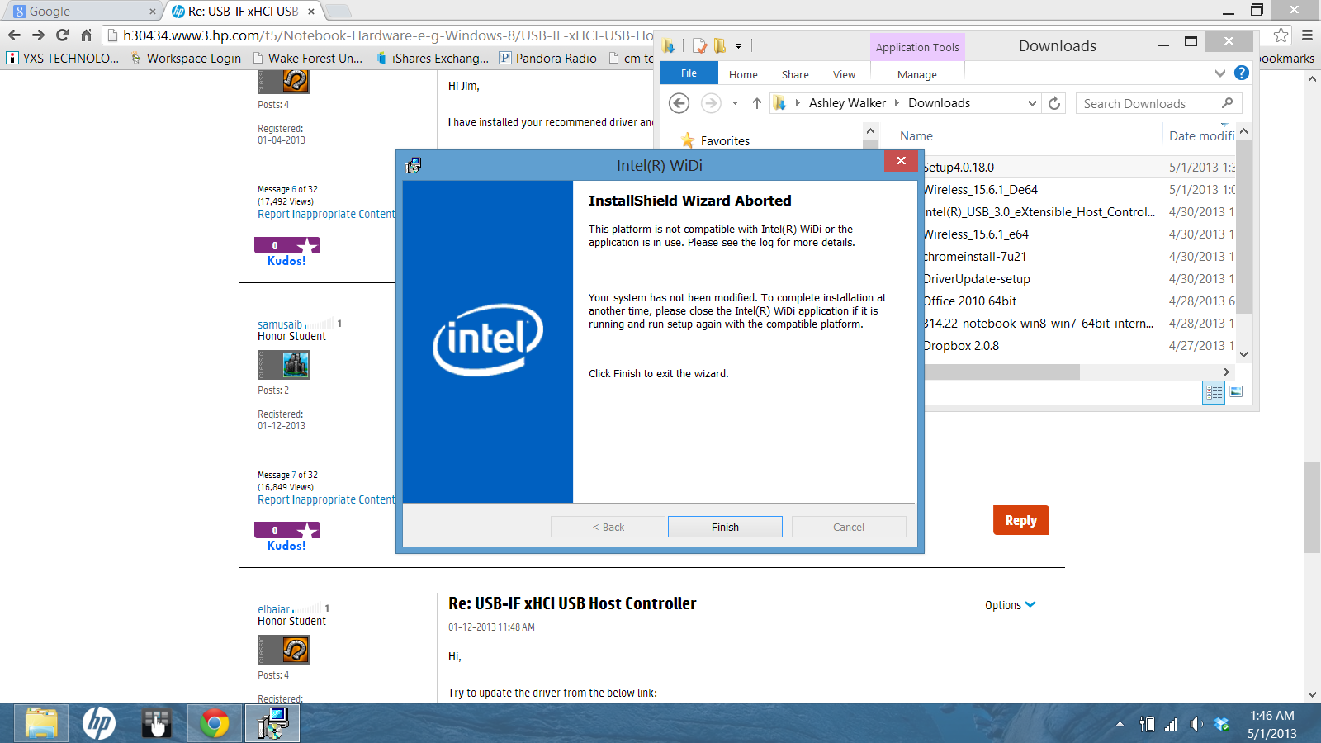Open HP app from taskbar
Viewport: 1321px width, 743px height.
click(x=99, y=723)
